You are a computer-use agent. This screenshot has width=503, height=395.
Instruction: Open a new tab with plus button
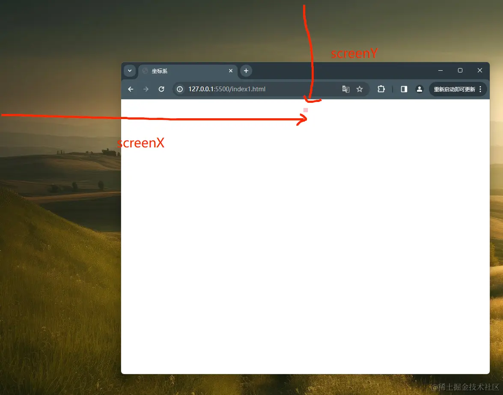pos(246,71)
